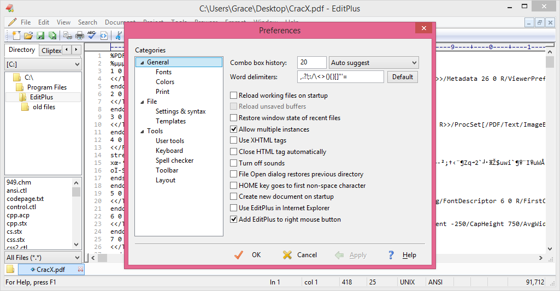
Task: Check Turn off sounds
Action: click(234, 163)
